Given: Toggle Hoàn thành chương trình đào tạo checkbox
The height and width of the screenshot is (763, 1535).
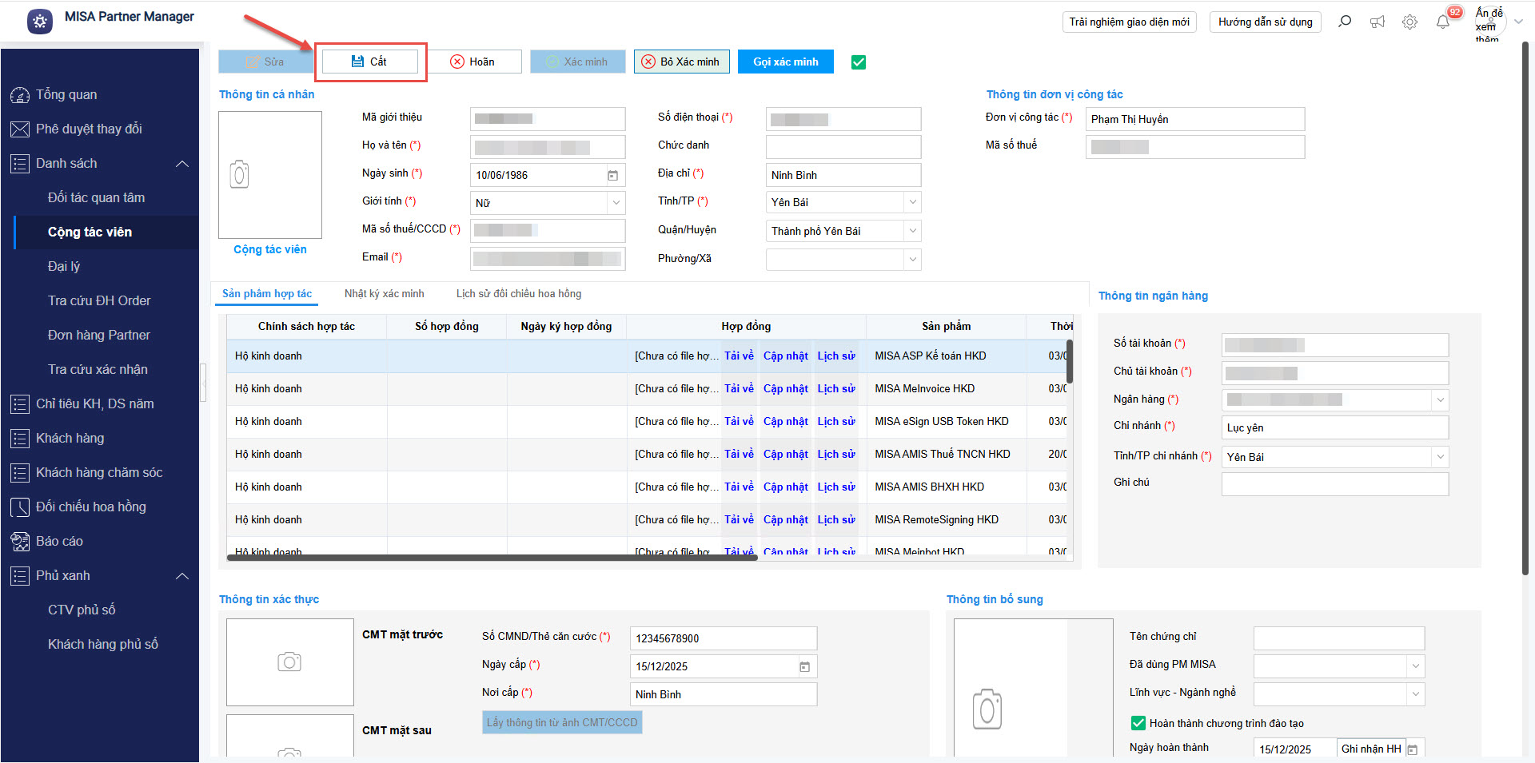Looking at the screenshot, I should [x=1138, y=723].
